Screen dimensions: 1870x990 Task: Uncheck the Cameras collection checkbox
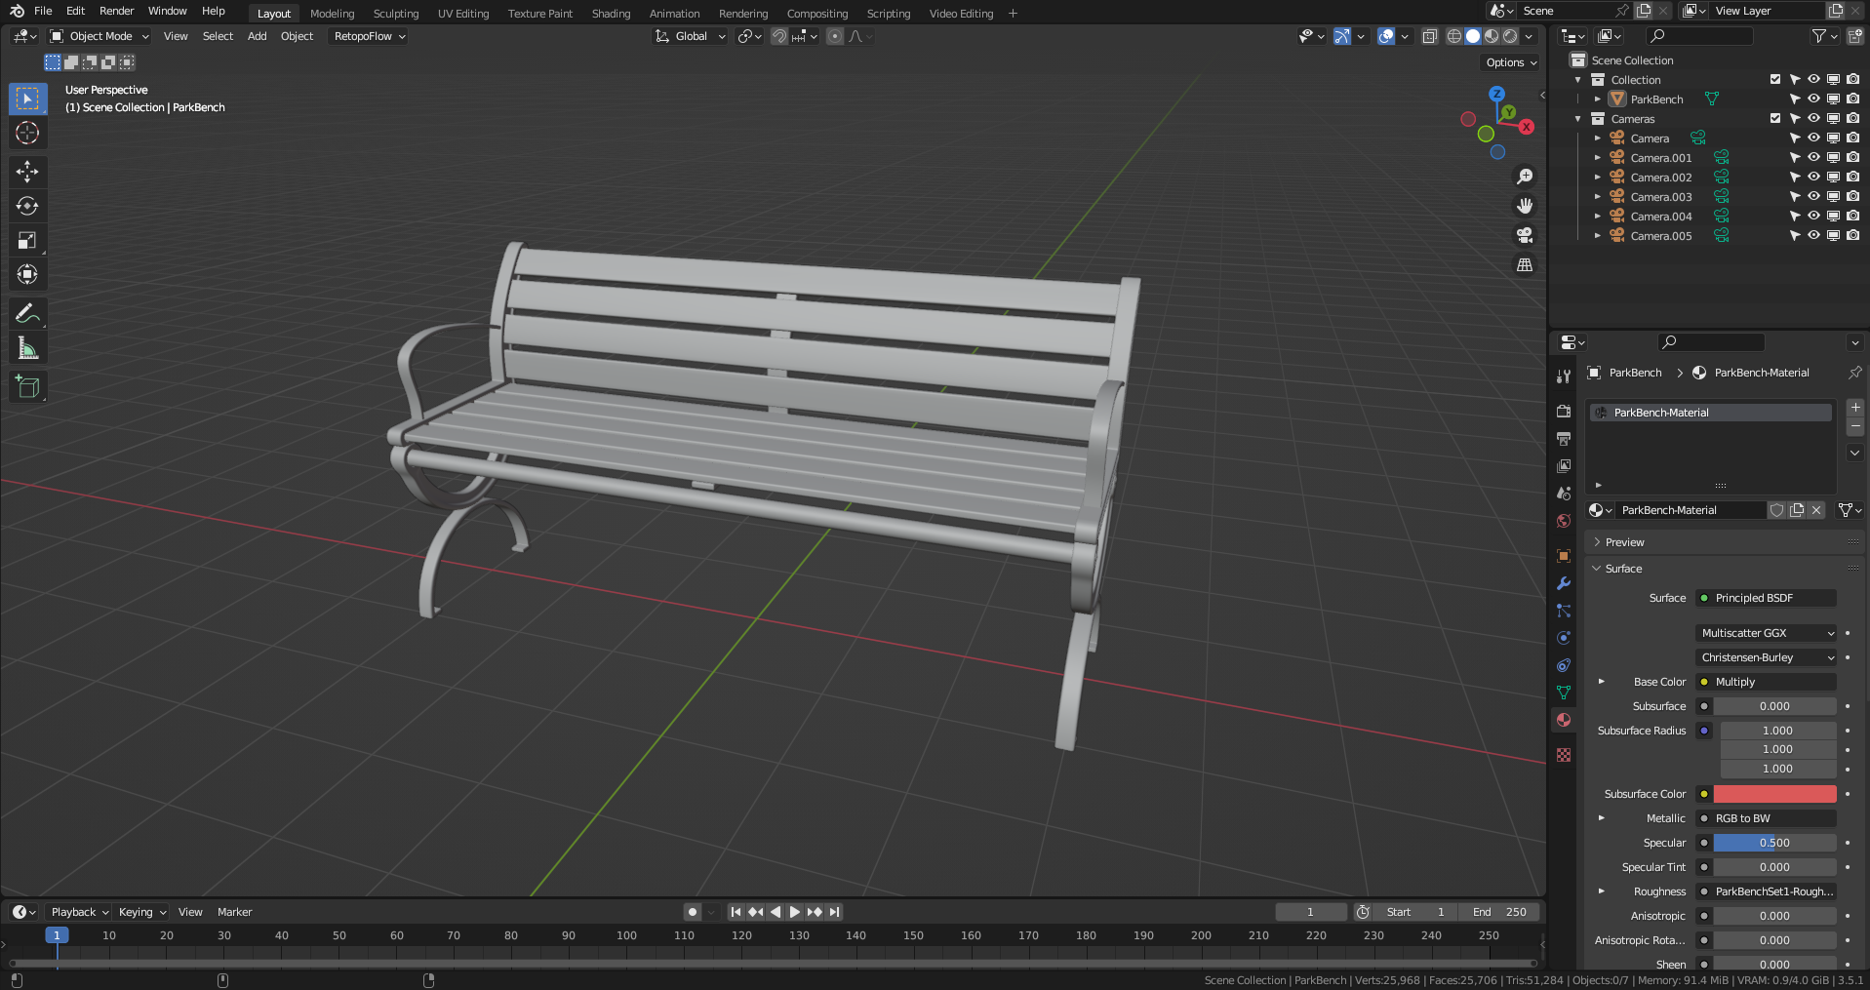[1775, 118]
